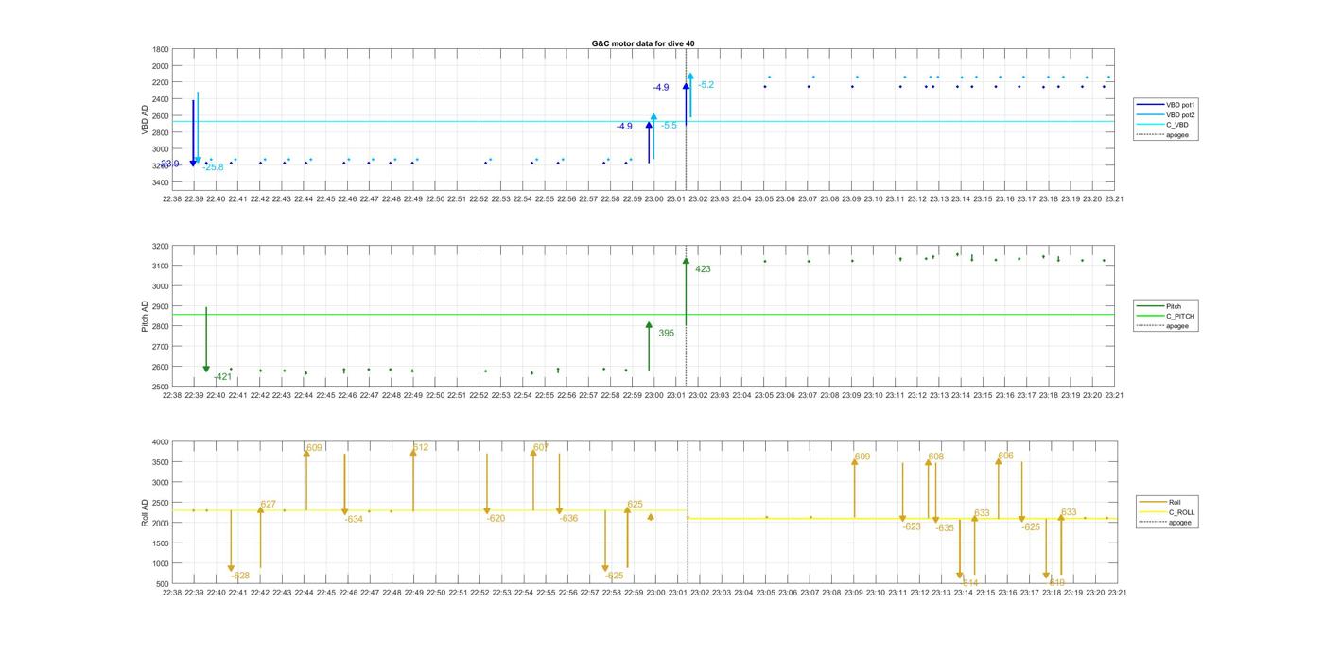Click the chart title 'G&C motor data for dive 40'
This screenshot has height=655, width=1324.
643,43
